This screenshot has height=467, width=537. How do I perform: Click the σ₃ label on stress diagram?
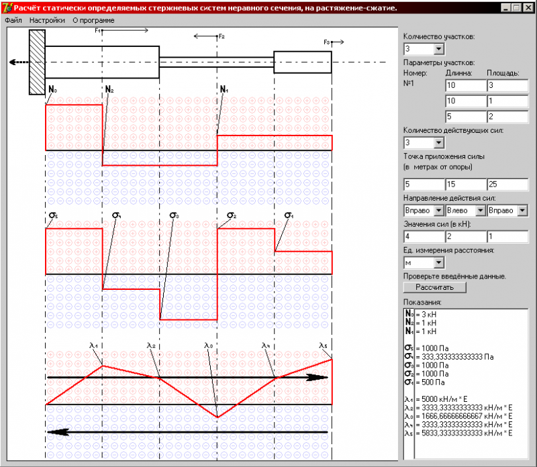174,215
